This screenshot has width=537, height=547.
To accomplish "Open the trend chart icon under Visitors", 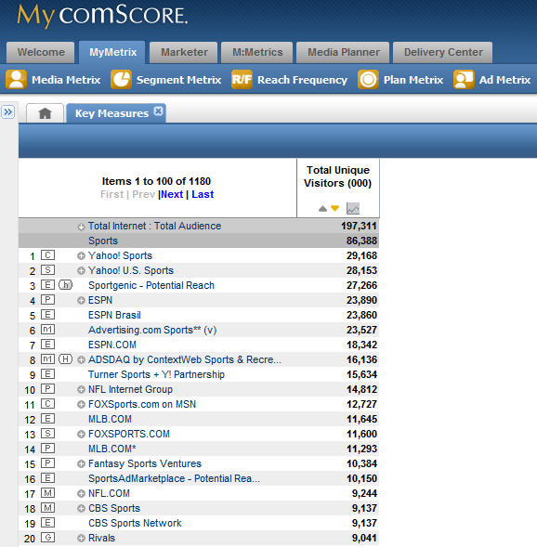I will click(x=353, y=209).
